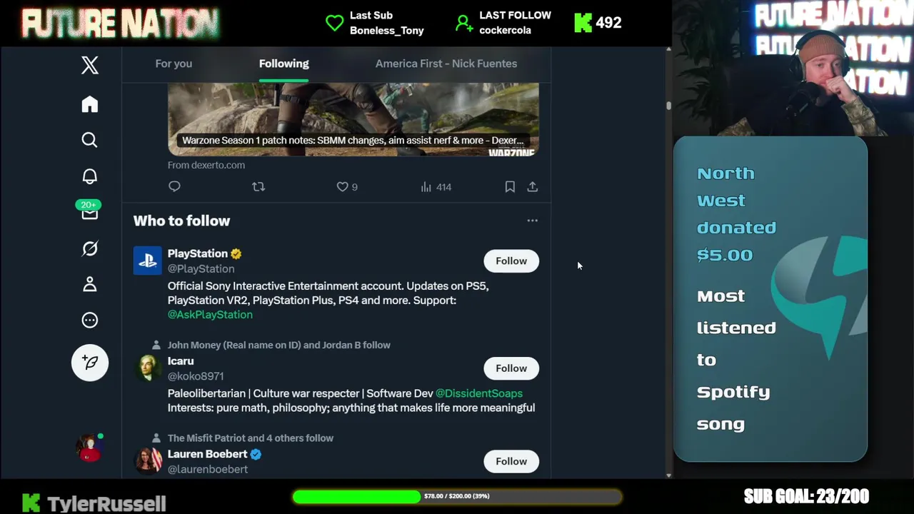
Task: Open Grok slash icon in sidebar
Action: (89, 248)
